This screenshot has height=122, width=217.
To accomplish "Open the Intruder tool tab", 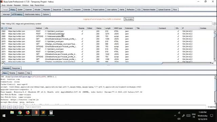I will (x=37, y=9).
